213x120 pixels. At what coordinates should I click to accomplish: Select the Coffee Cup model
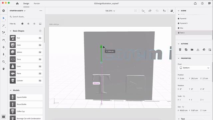click(26, 111)
